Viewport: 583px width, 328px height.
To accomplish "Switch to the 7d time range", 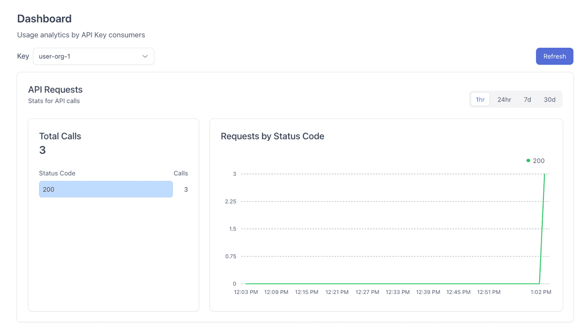I will click(527, 100).
